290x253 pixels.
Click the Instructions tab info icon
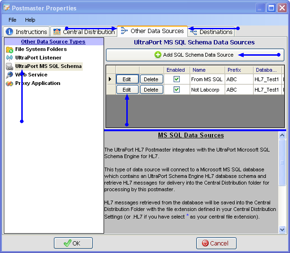[x=9, y=32]
